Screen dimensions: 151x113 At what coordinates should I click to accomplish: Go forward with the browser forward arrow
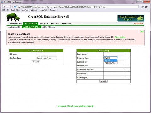pos(7,7)
